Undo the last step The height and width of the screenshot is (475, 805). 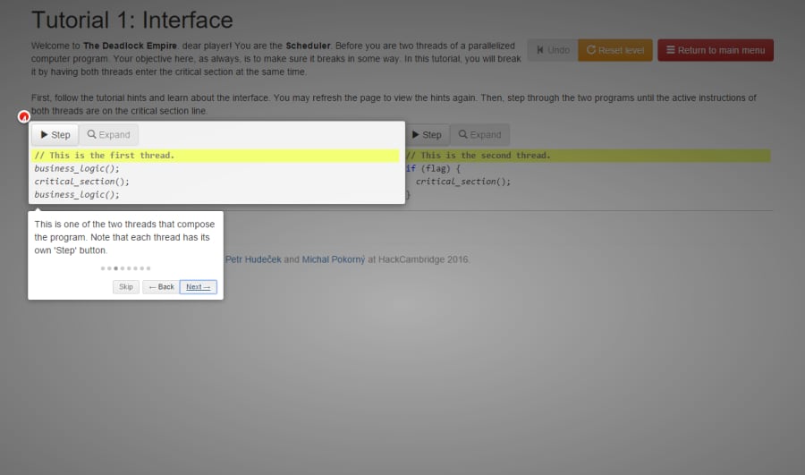click(553, 50)
